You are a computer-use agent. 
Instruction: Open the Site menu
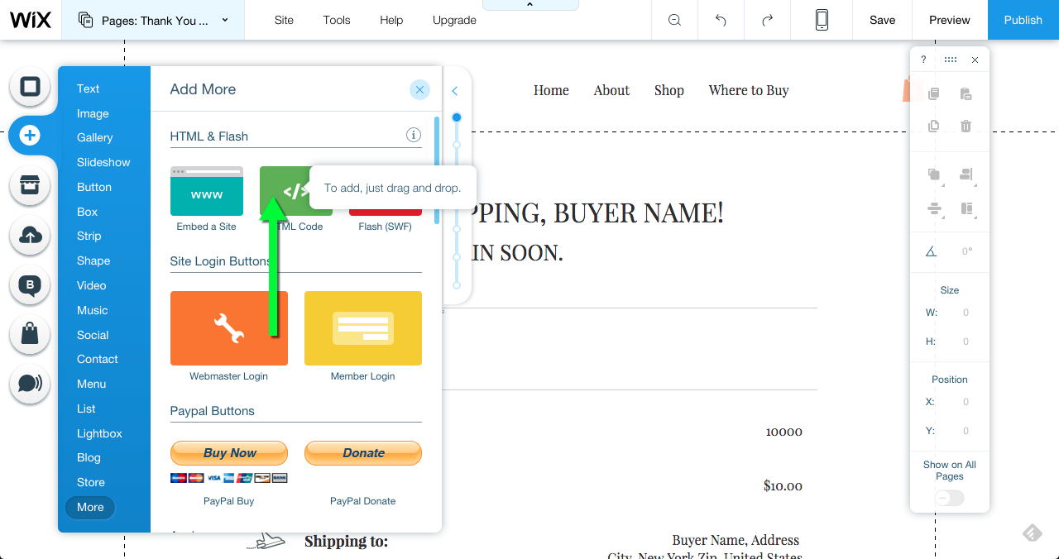click(x=284, y=20)
